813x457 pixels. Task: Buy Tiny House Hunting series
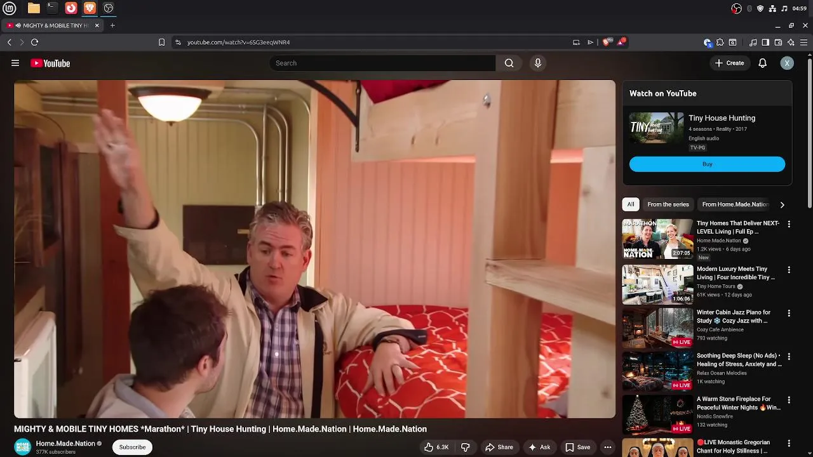[x=707, y=164]
